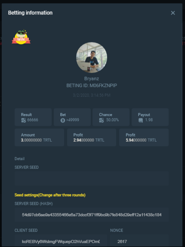Click the coin icon beside Bet >49999
185x247 pixels.
63,120
